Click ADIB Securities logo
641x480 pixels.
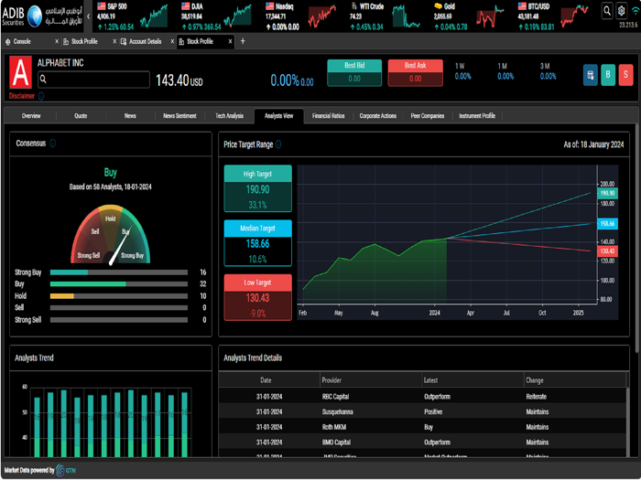[x=42, y=16]
